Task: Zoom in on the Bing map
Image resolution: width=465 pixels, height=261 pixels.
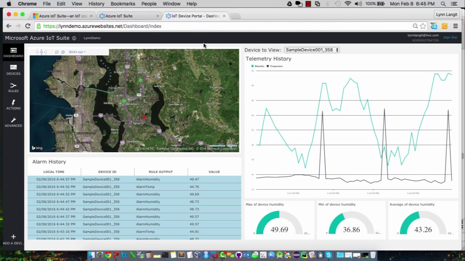Action: pos(63,52)
